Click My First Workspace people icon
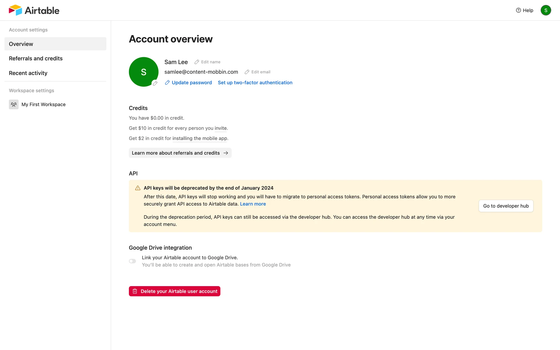The height and width of the screenshot is (350, 560). [14, 104]
